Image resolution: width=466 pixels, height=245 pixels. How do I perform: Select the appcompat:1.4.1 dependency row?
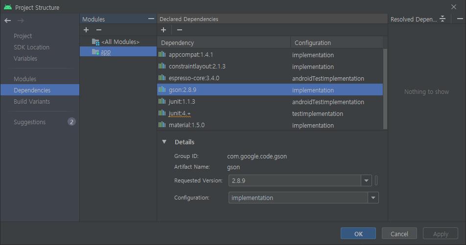coord(270,55)
